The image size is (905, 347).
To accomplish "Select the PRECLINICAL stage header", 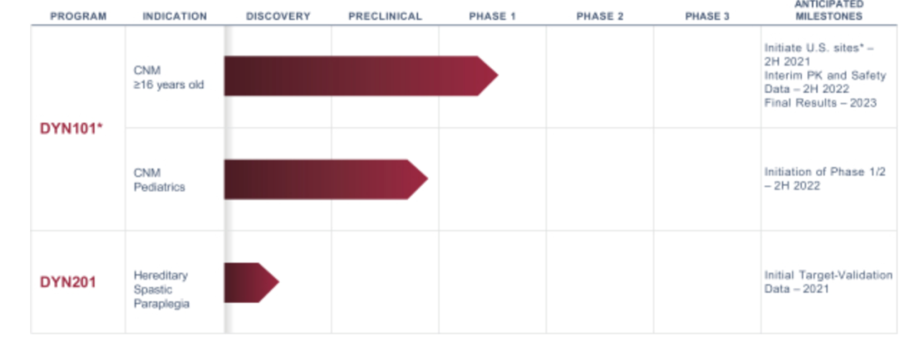I will tap(385, 17).
